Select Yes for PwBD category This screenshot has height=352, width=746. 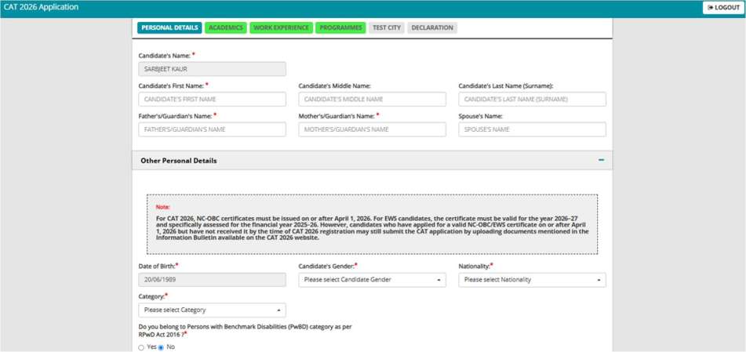pyautogui.click(x=141, y=348)
